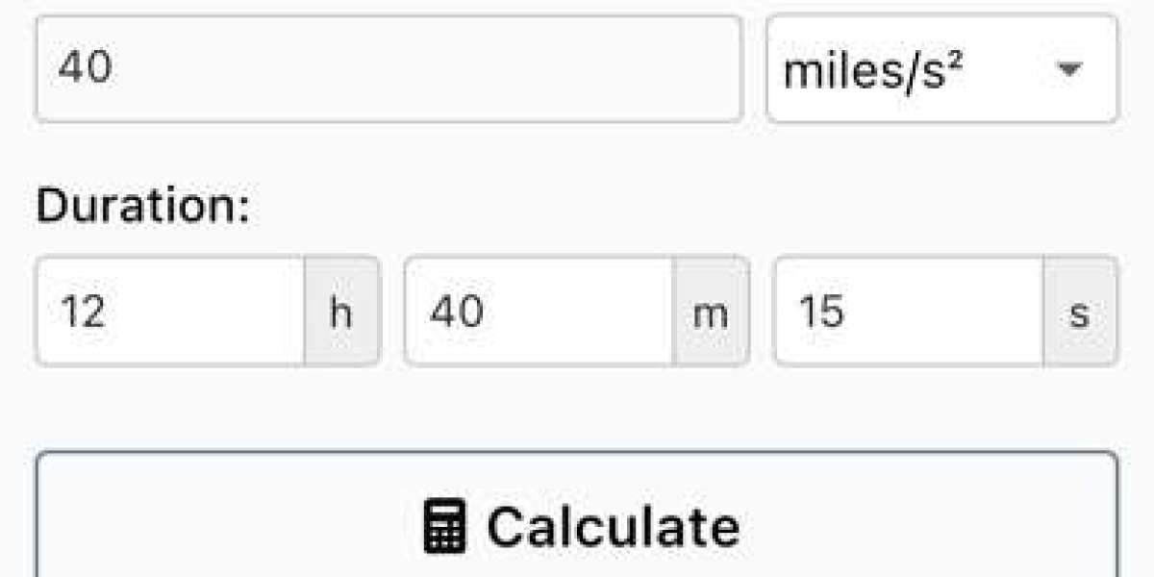Click the h suffix on the hours field
The width and height of the screenshot is (1154, 577).
(341, 312)
